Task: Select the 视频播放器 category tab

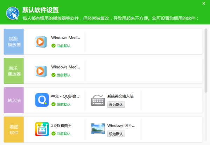Action: [14, 42]
